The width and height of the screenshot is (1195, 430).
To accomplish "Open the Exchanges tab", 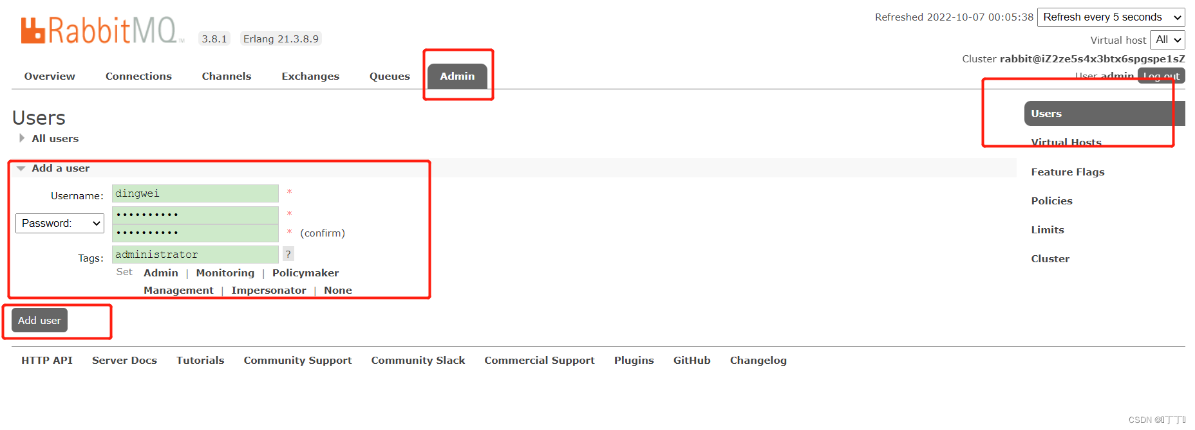I will click(x=310, y=76).
